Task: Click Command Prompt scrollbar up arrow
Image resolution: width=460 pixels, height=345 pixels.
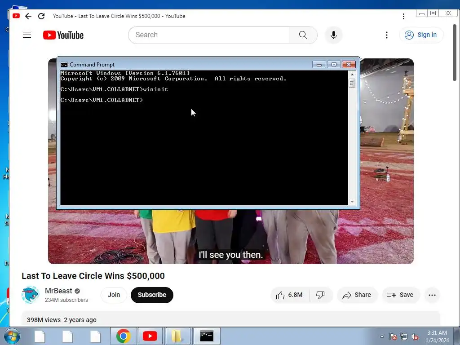Action: (352, 75)
